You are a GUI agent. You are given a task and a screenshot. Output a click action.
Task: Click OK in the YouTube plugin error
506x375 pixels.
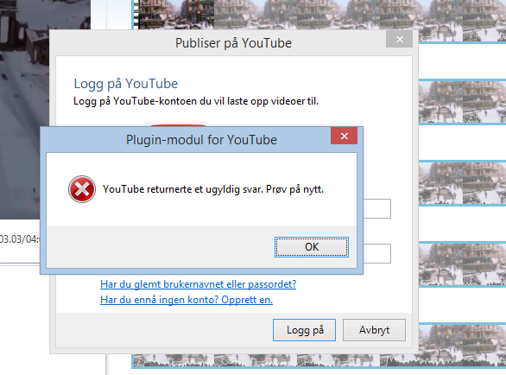(312, 247)
